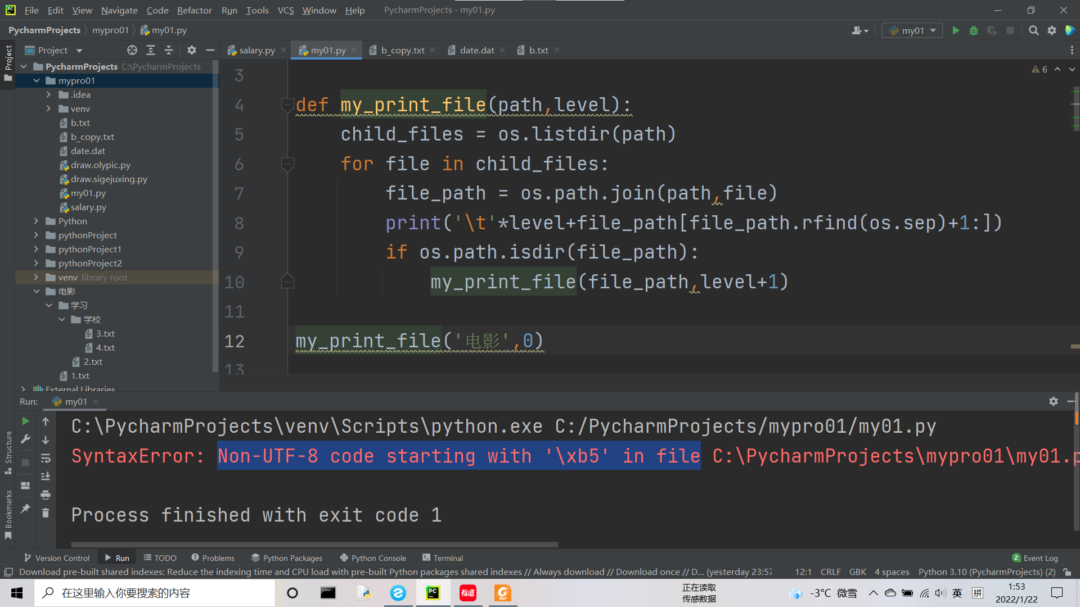Open the user account icon menu
Viewport: 1080px width, 607px height.
click(x=860, y=30)
